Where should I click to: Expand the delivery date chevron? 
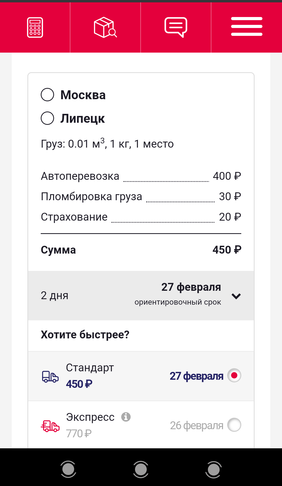tap(236, 296)
